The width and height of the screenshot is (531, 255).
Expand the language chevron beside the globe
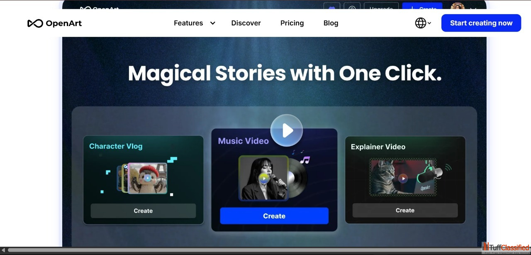pyautogui.click(x=429, y=23)
